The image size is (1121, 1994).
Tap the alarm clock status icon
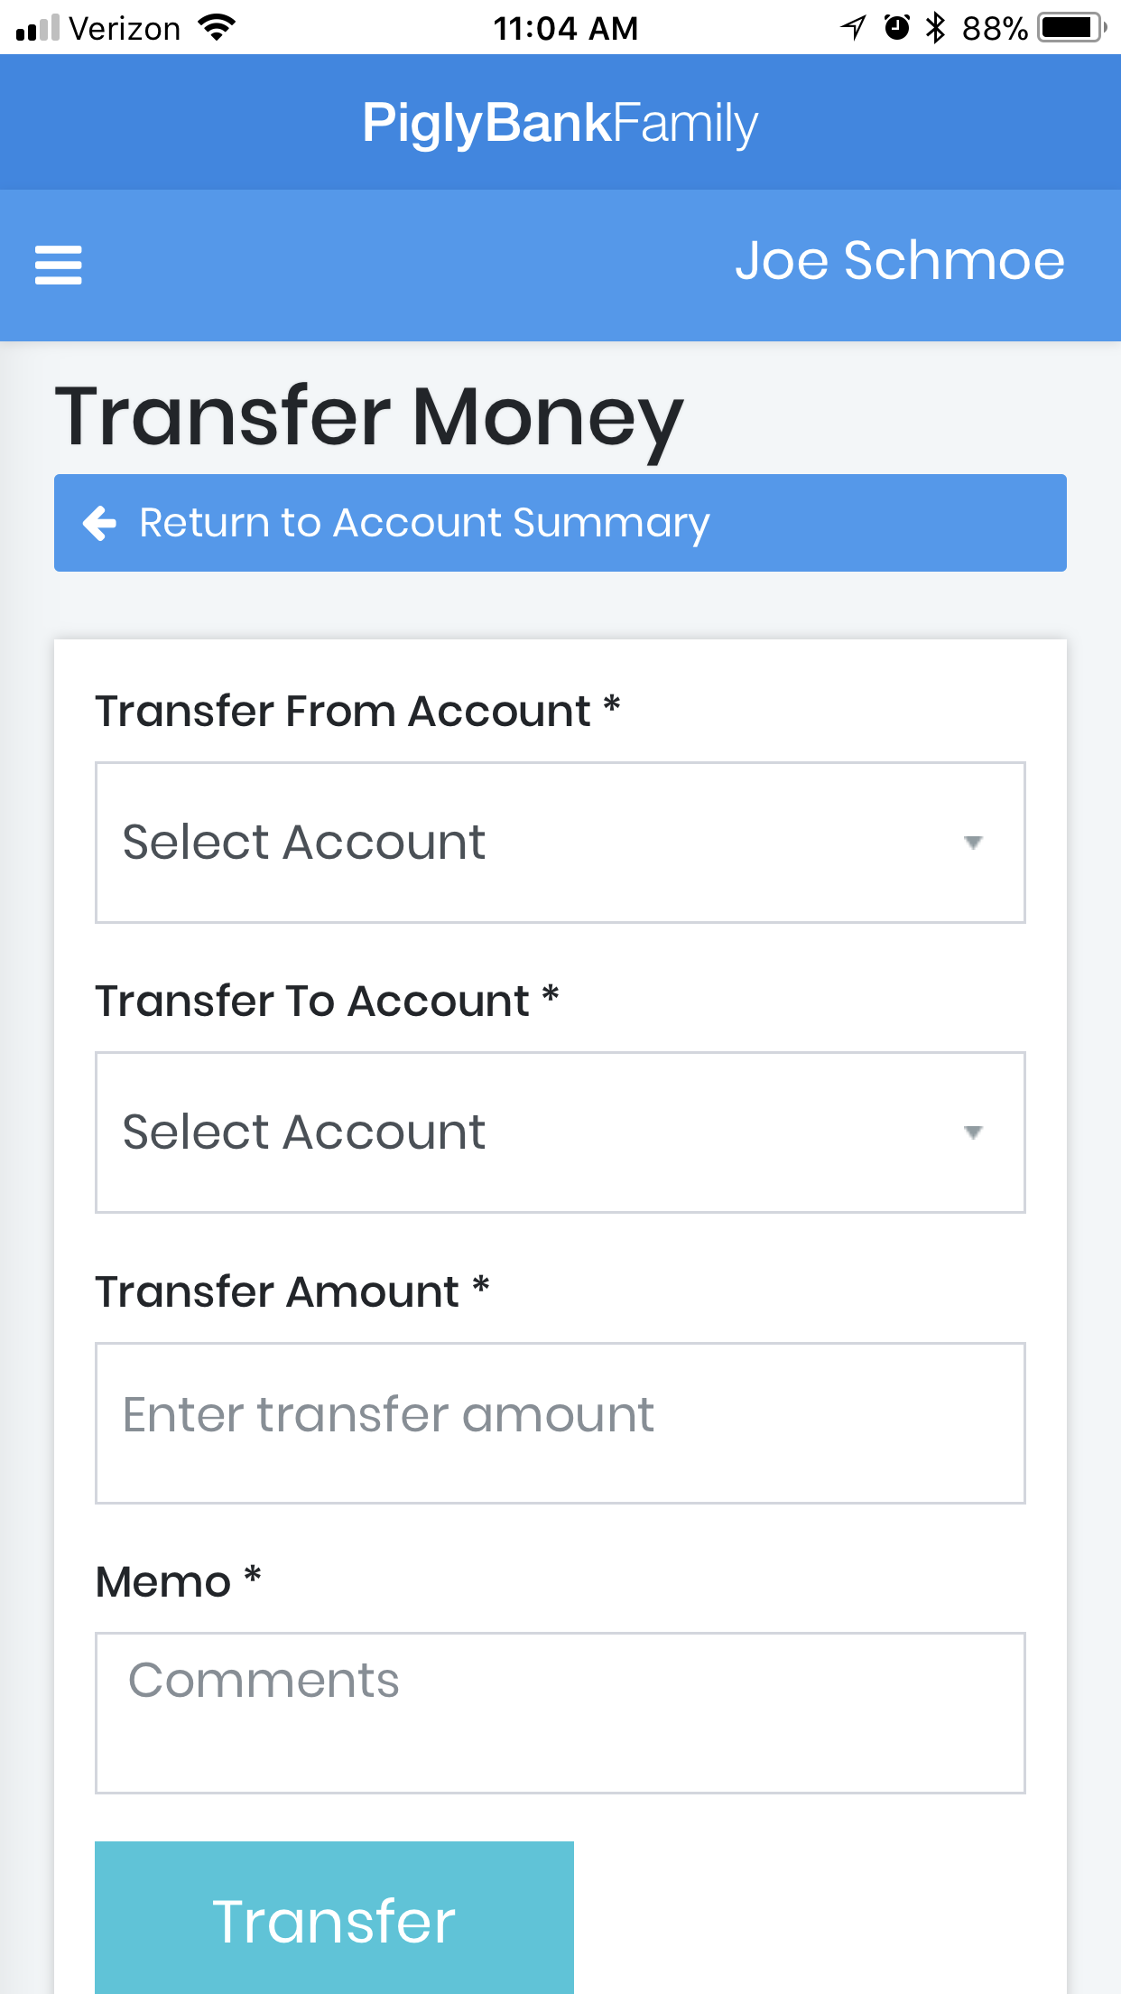[896, 28]
